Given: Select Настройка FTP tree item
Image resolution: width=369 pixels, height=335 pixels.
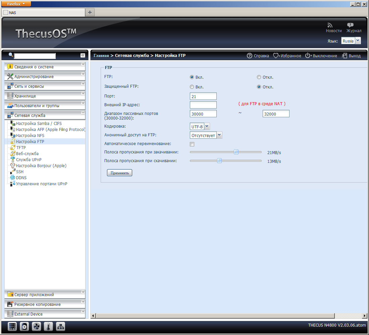Looking at the screenshot, I should [30, 141].
